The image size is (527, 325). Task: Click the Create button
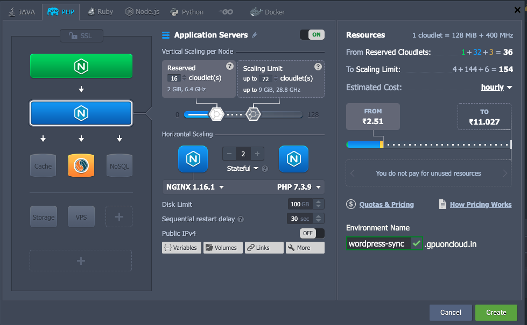(x=496, y=312)
